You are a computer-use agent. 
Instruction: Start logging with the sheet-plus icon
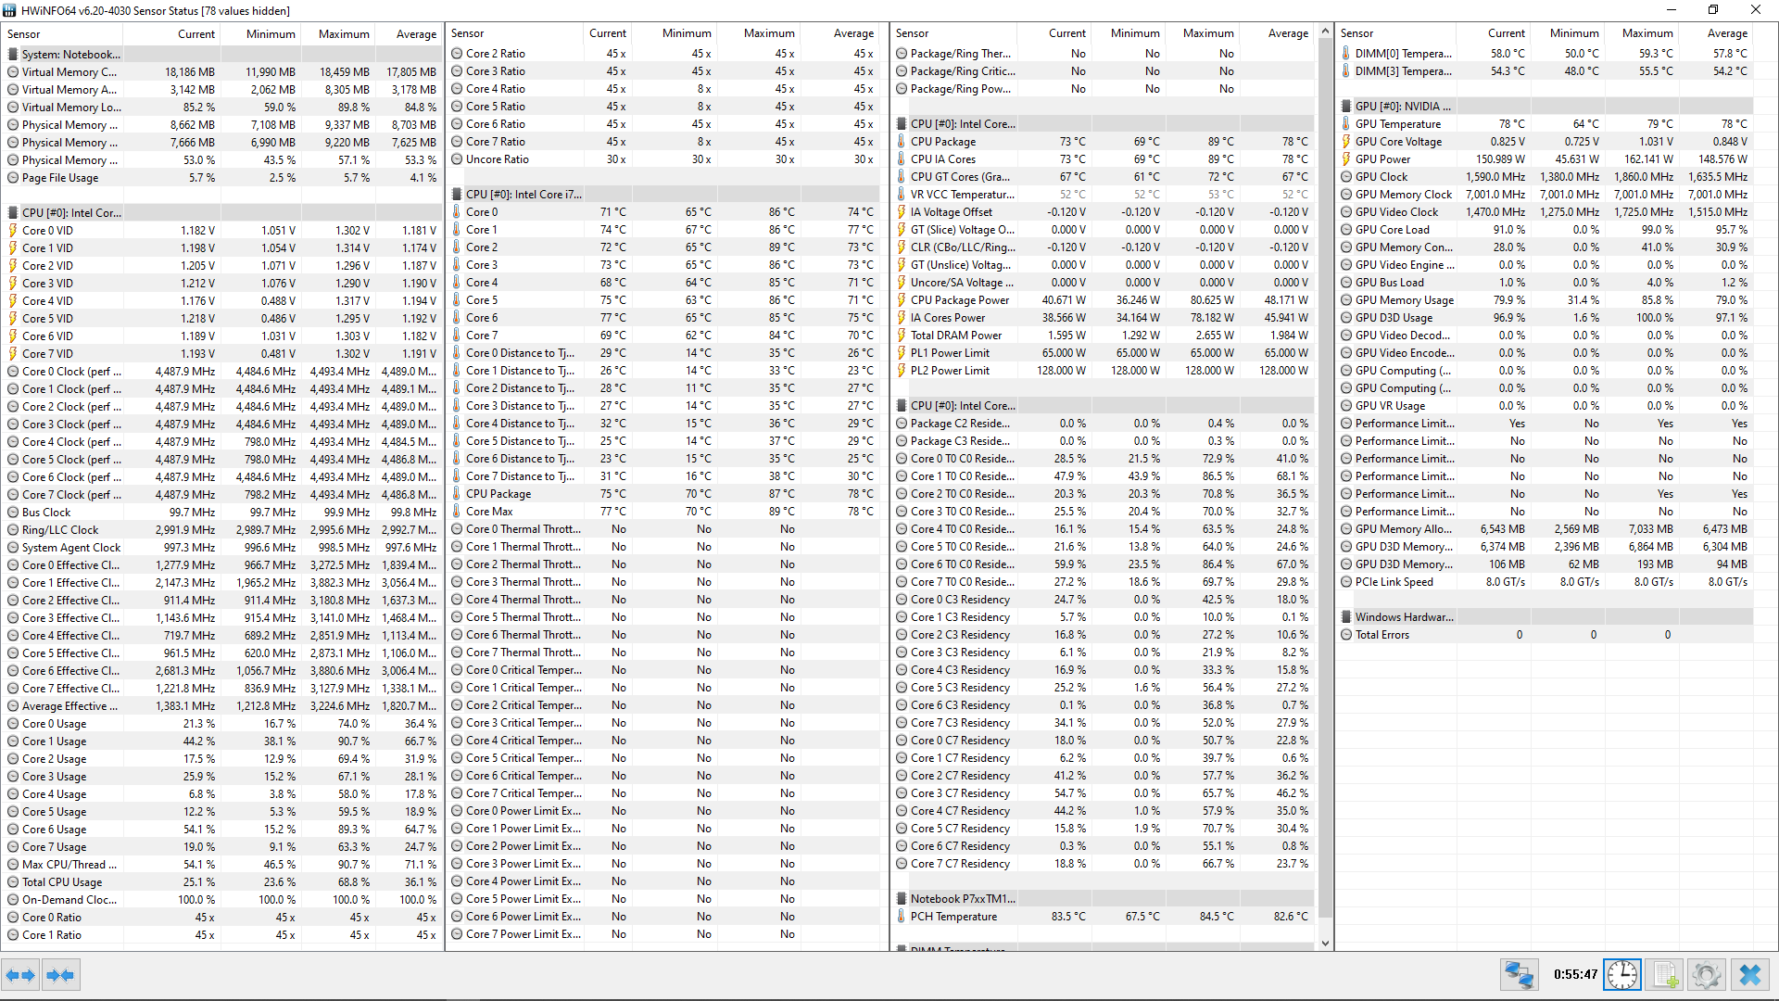coord(1665,975)
